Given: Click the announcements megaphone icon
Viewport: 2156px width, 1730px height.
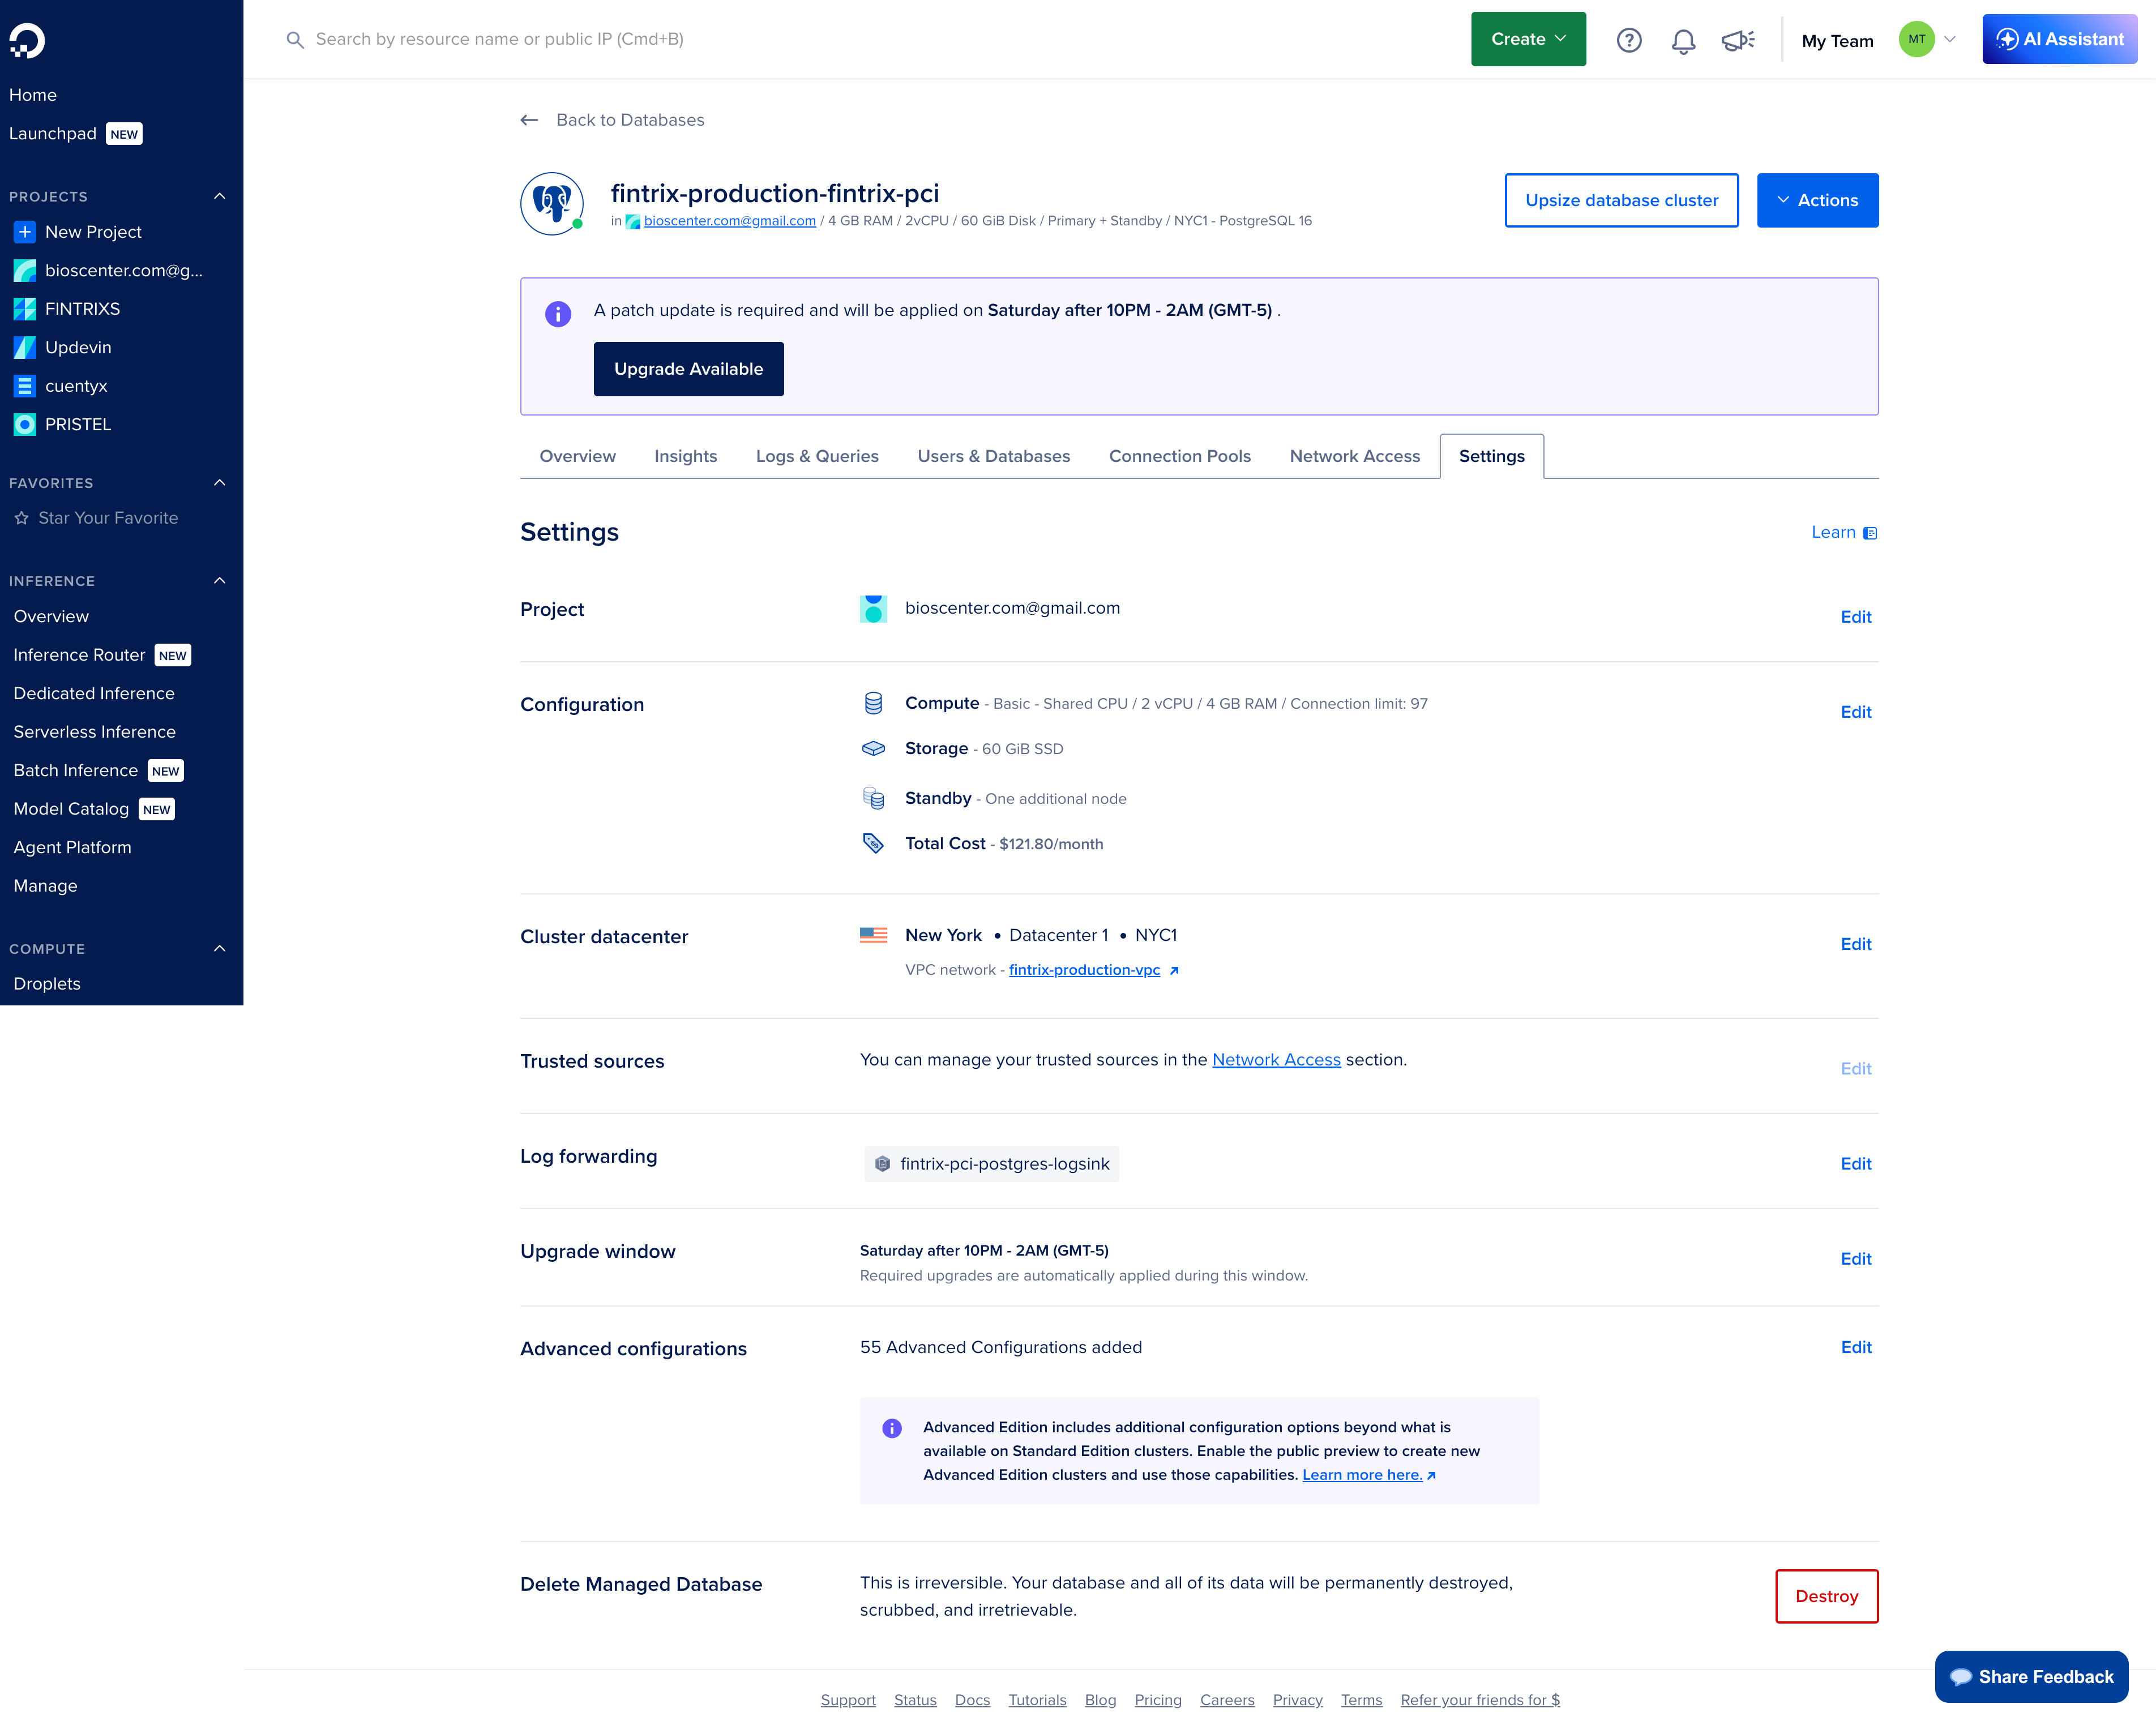Looking at the screenshot, I should point(1739,40).
